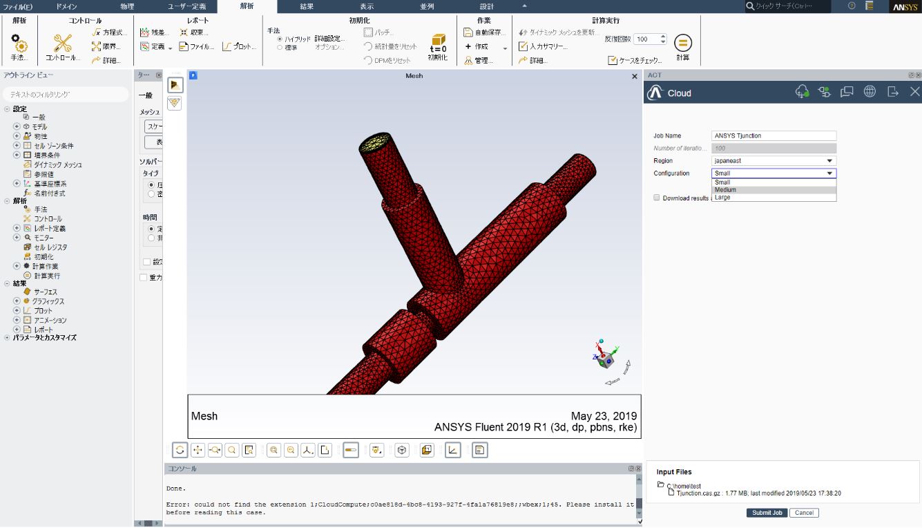Collapse the 設定 setup tree section
This screenshot has height=528, width=922.
click(7, 109)
